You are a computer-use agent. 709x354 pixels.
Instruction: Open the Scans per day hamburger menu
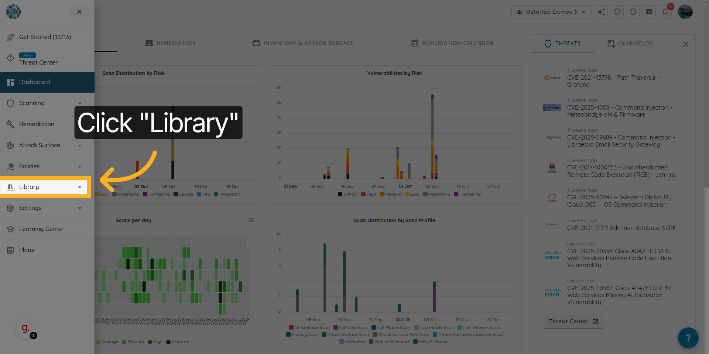(x=251, y=220)
